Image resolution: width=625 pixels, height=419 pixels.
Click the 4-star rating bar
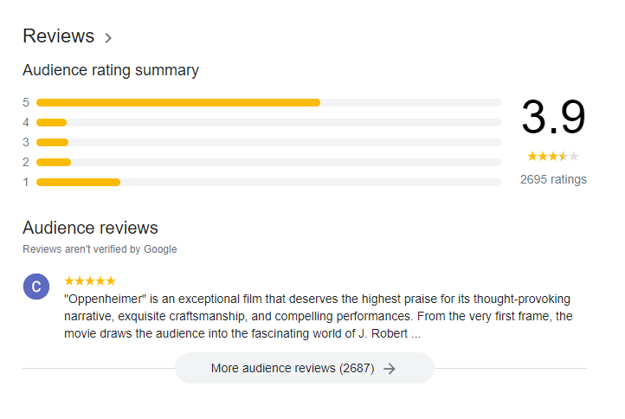(x=268, y=123)
